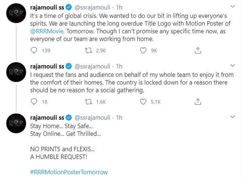This screenshot has width=242, height=179.
Task: Open more options on Stay Home tweet
Action: point(232,118)
